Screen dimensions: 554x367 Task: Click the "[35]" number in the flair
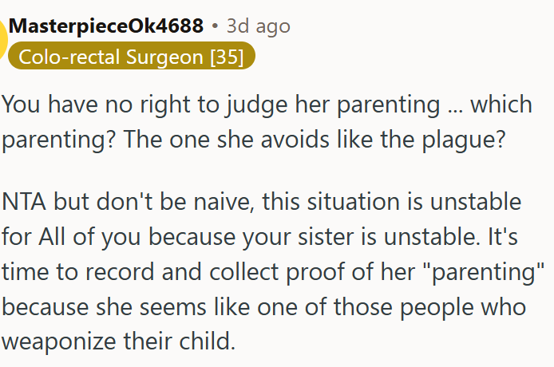(x=227, y=57)
